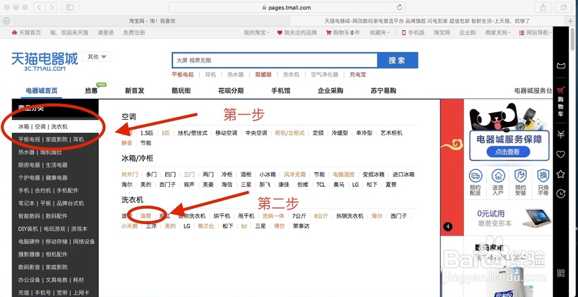Open the 平板电视 | 家庭影院 | 耳机 category row
Screen dimensions: 578x297
click(x=55, y=139)
